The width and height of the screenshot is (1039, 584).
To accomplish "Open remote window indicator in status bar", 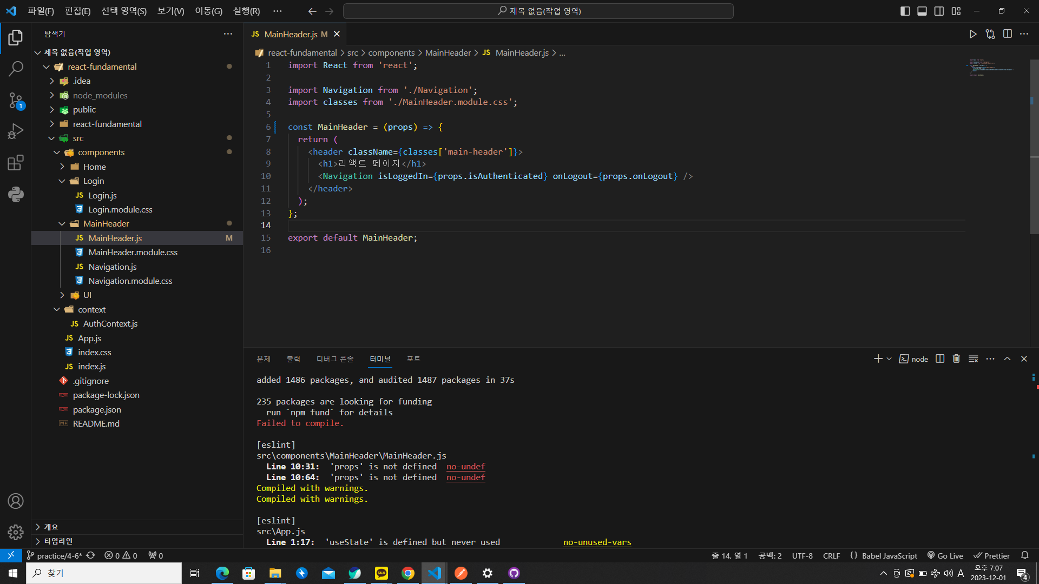I will [11, 555].
